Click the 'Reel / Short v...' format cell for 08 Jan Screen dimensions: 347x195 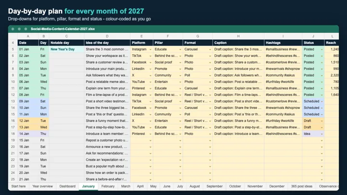click(198, 95)
